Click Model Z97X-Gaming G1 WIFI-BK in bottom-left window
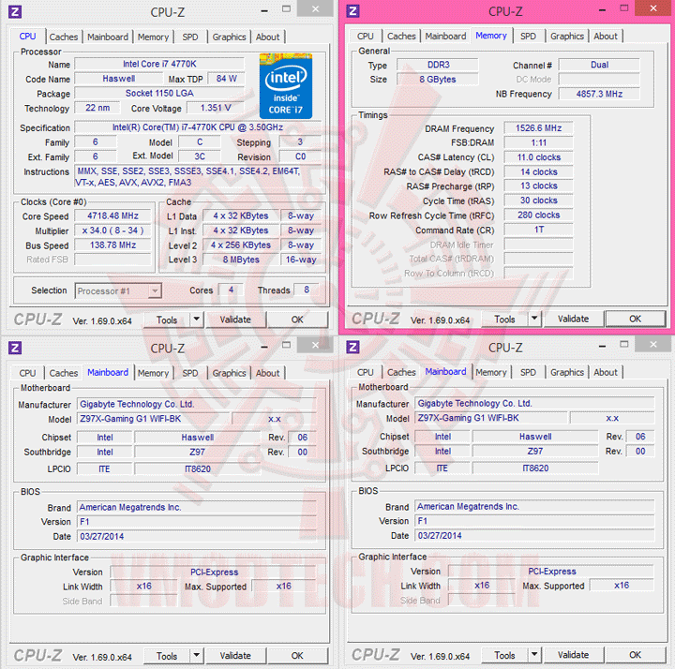 tap(154, 419)
